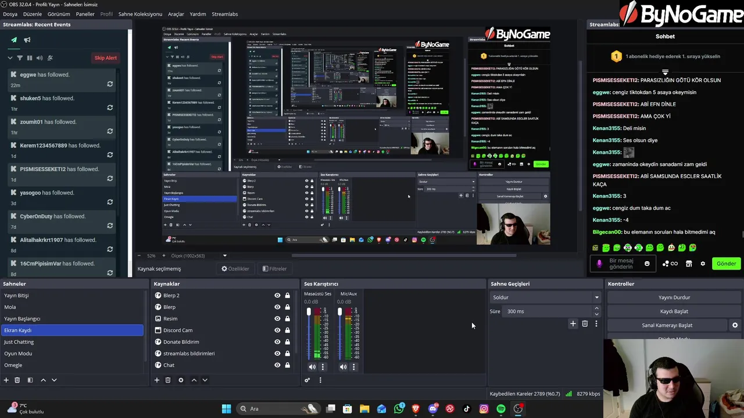
Task: Open source properties gear in Kaynaklar
Action: pyautogui.click(x=181, y=380)
